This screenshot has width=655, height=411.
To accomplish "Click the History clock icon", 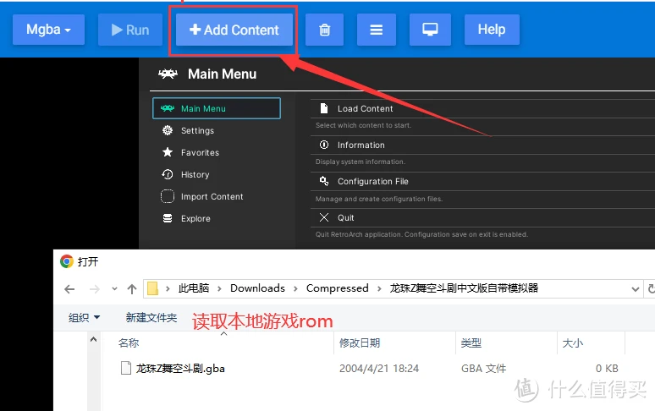I will click(x=168, y=174).
